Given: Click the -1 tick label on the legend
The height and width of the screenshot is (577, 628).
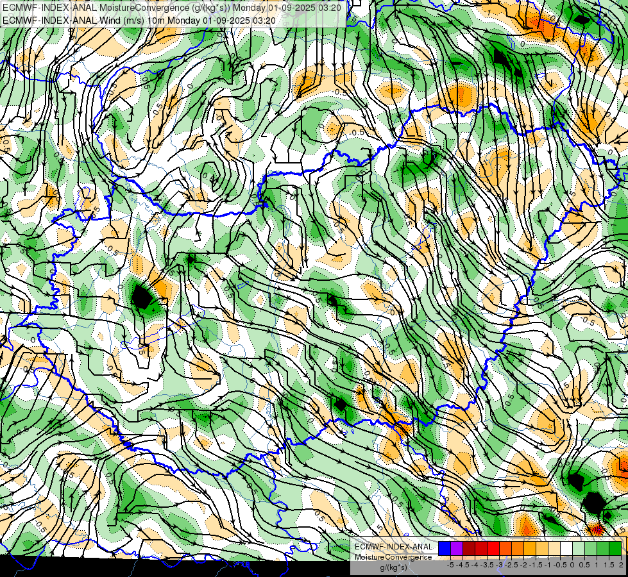Looking at the screenshot, I should click(548, 565).
